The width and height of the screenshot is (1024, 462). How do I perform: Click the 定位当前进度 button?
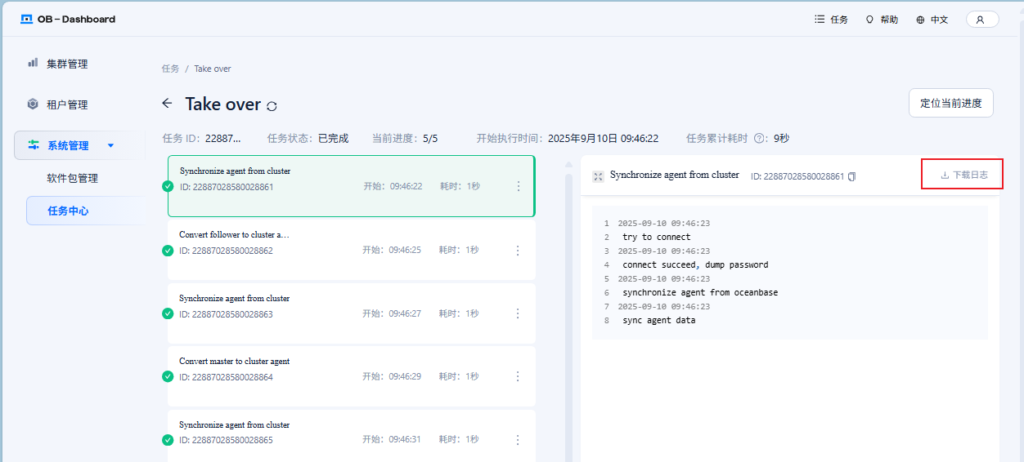coord(951,103)
